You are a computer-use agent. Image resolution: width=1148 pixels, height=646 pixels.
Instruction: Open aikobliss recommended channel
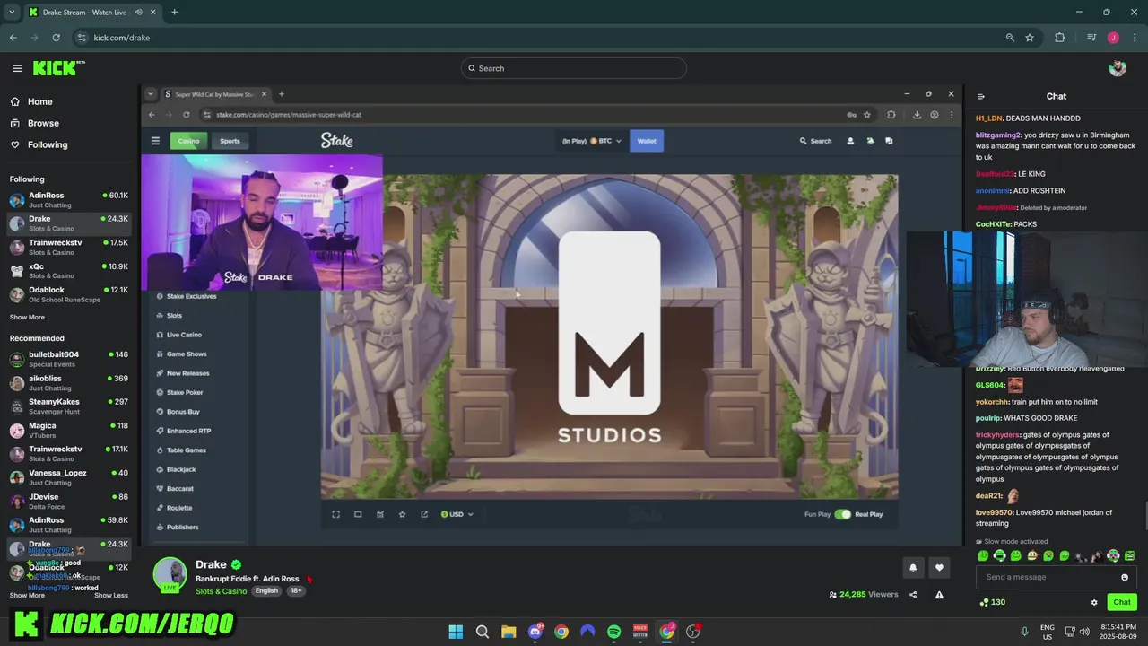[x=69, y=383]
